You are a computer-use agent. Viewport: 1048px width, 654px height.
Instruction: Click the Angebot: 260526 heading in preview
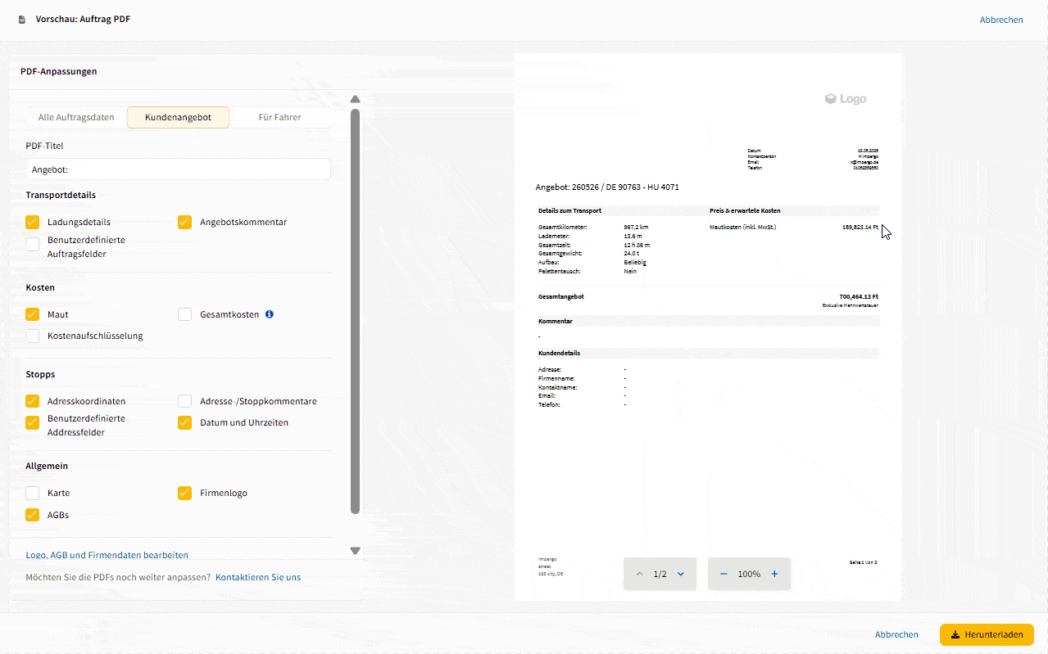(x=607, y=187)
